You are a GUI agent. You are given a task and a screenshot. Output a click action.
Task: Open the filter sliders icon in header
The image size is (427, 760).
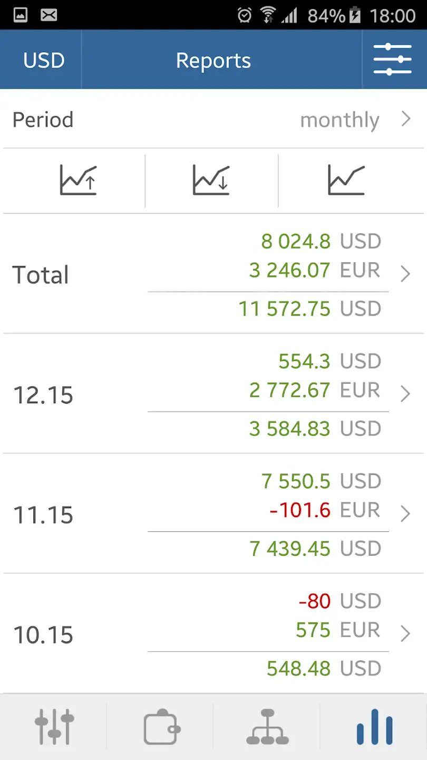392,59
